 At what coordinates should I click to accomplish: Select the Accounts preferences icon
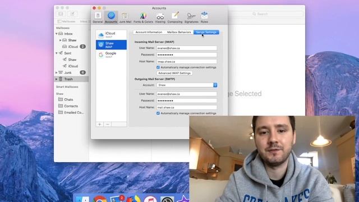point(111,17)
